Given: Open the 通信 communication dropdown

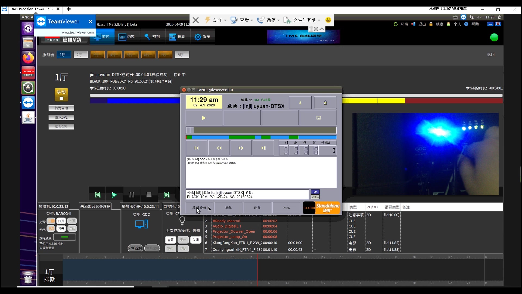Looking at the screenshot, I should click(269, 20).
